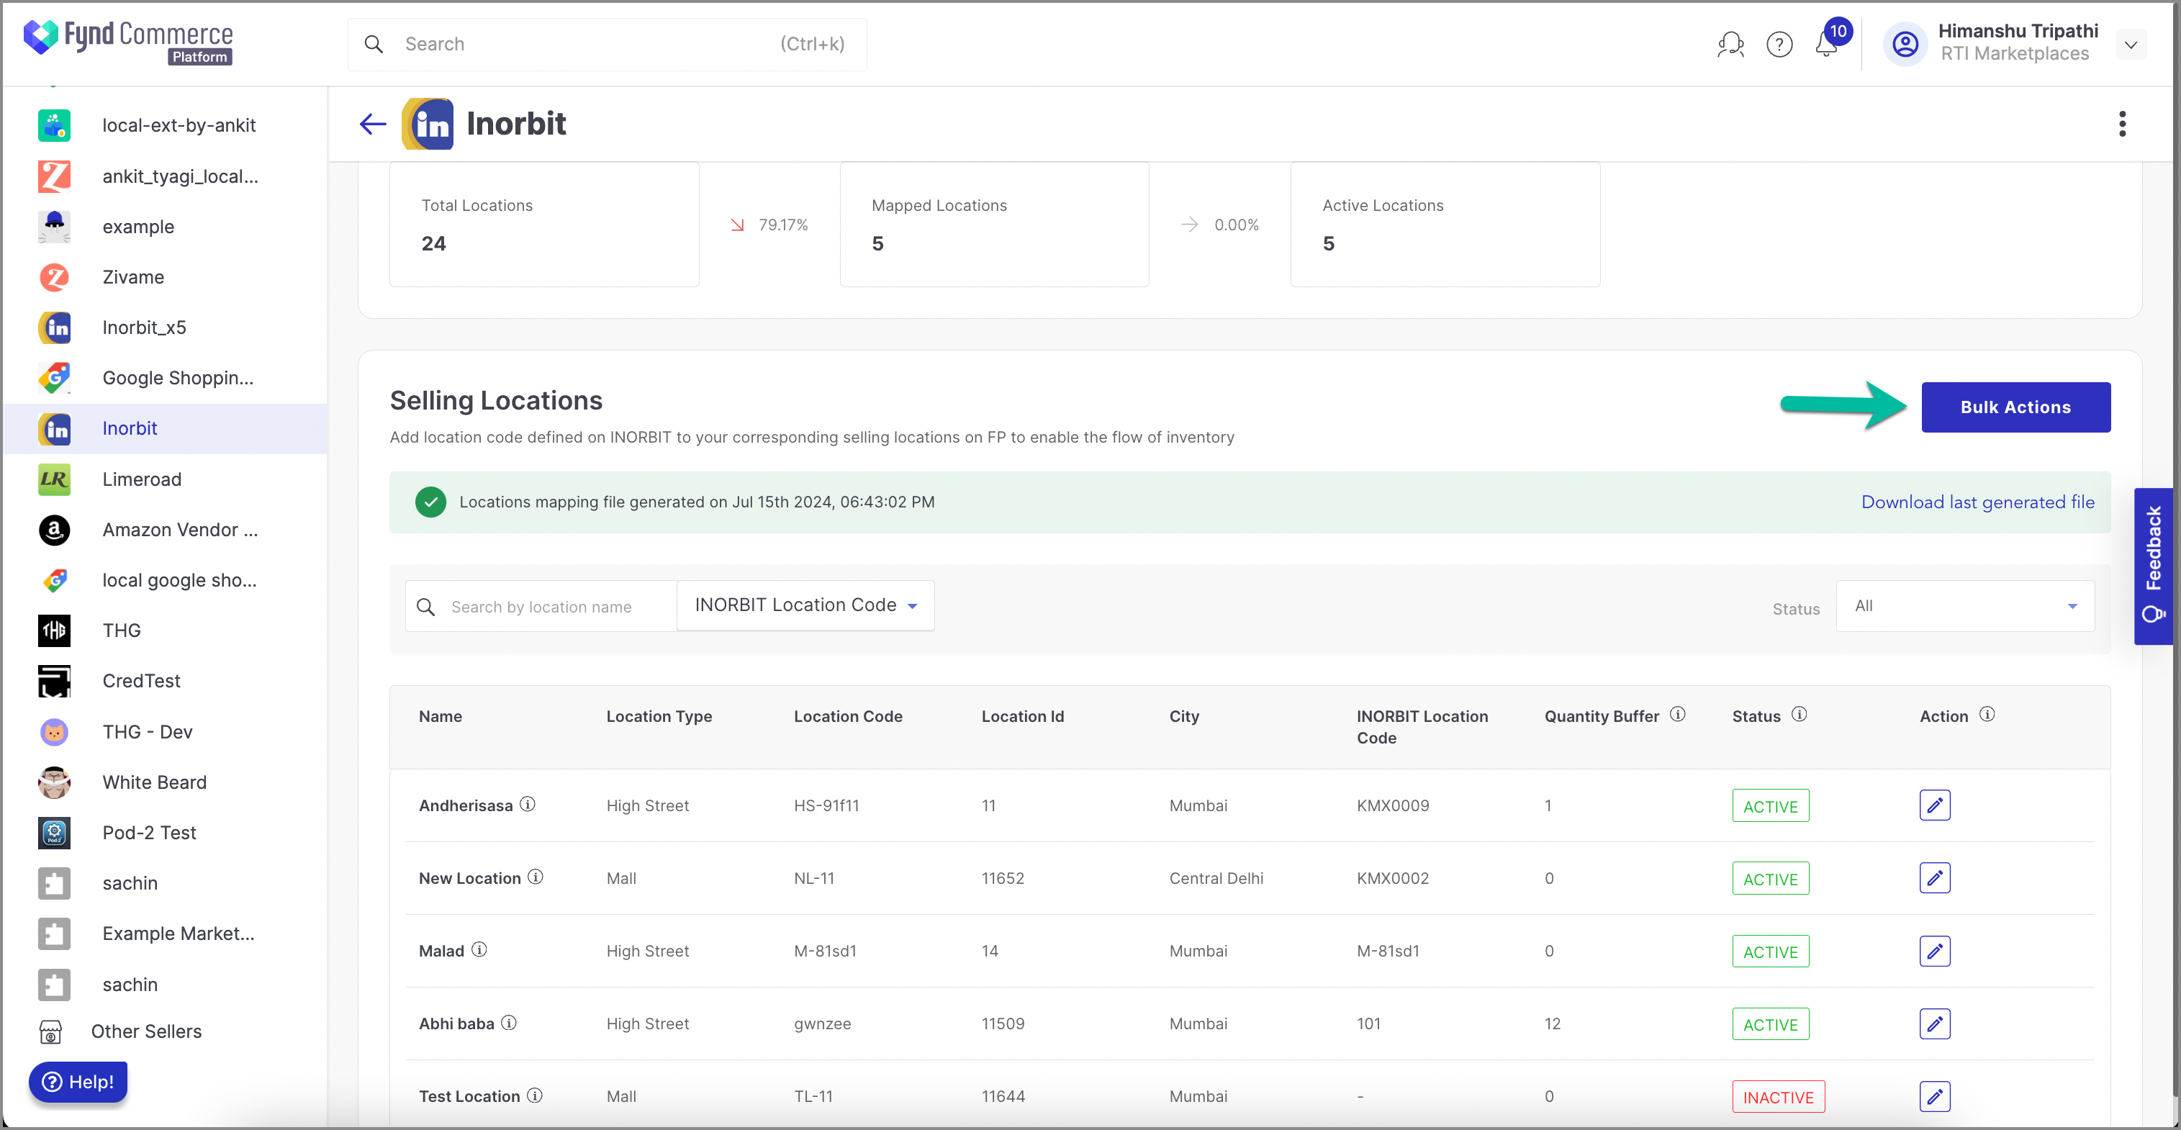Click the INACTIVE status of Test Location
The width and height of the screenshot is (2181, 1130).
pos(1778,1097)
